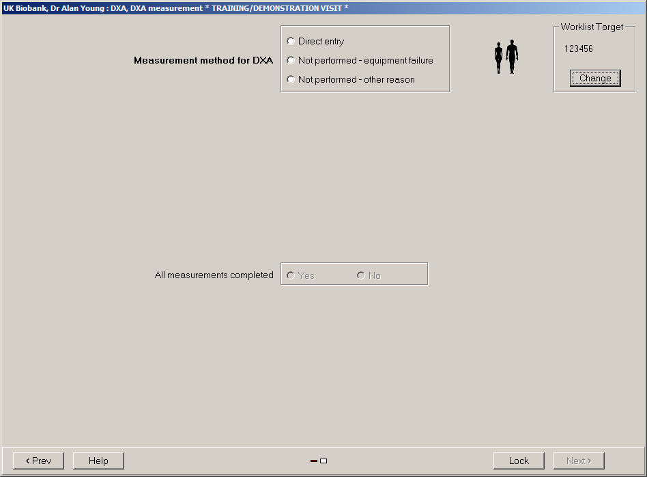Click the greyed-out Next button

(579, 461)
